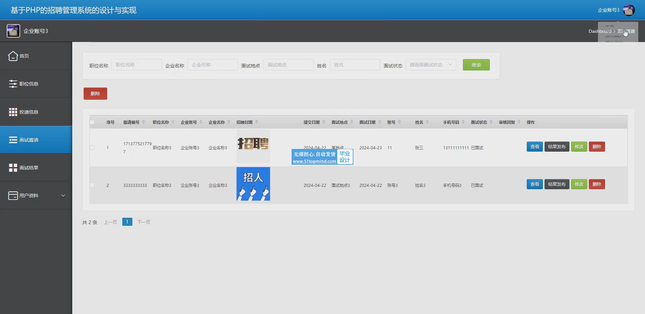Sort by 企业账号 column arrows
Viewport: 645px width, 314px height.
point(201,122)
